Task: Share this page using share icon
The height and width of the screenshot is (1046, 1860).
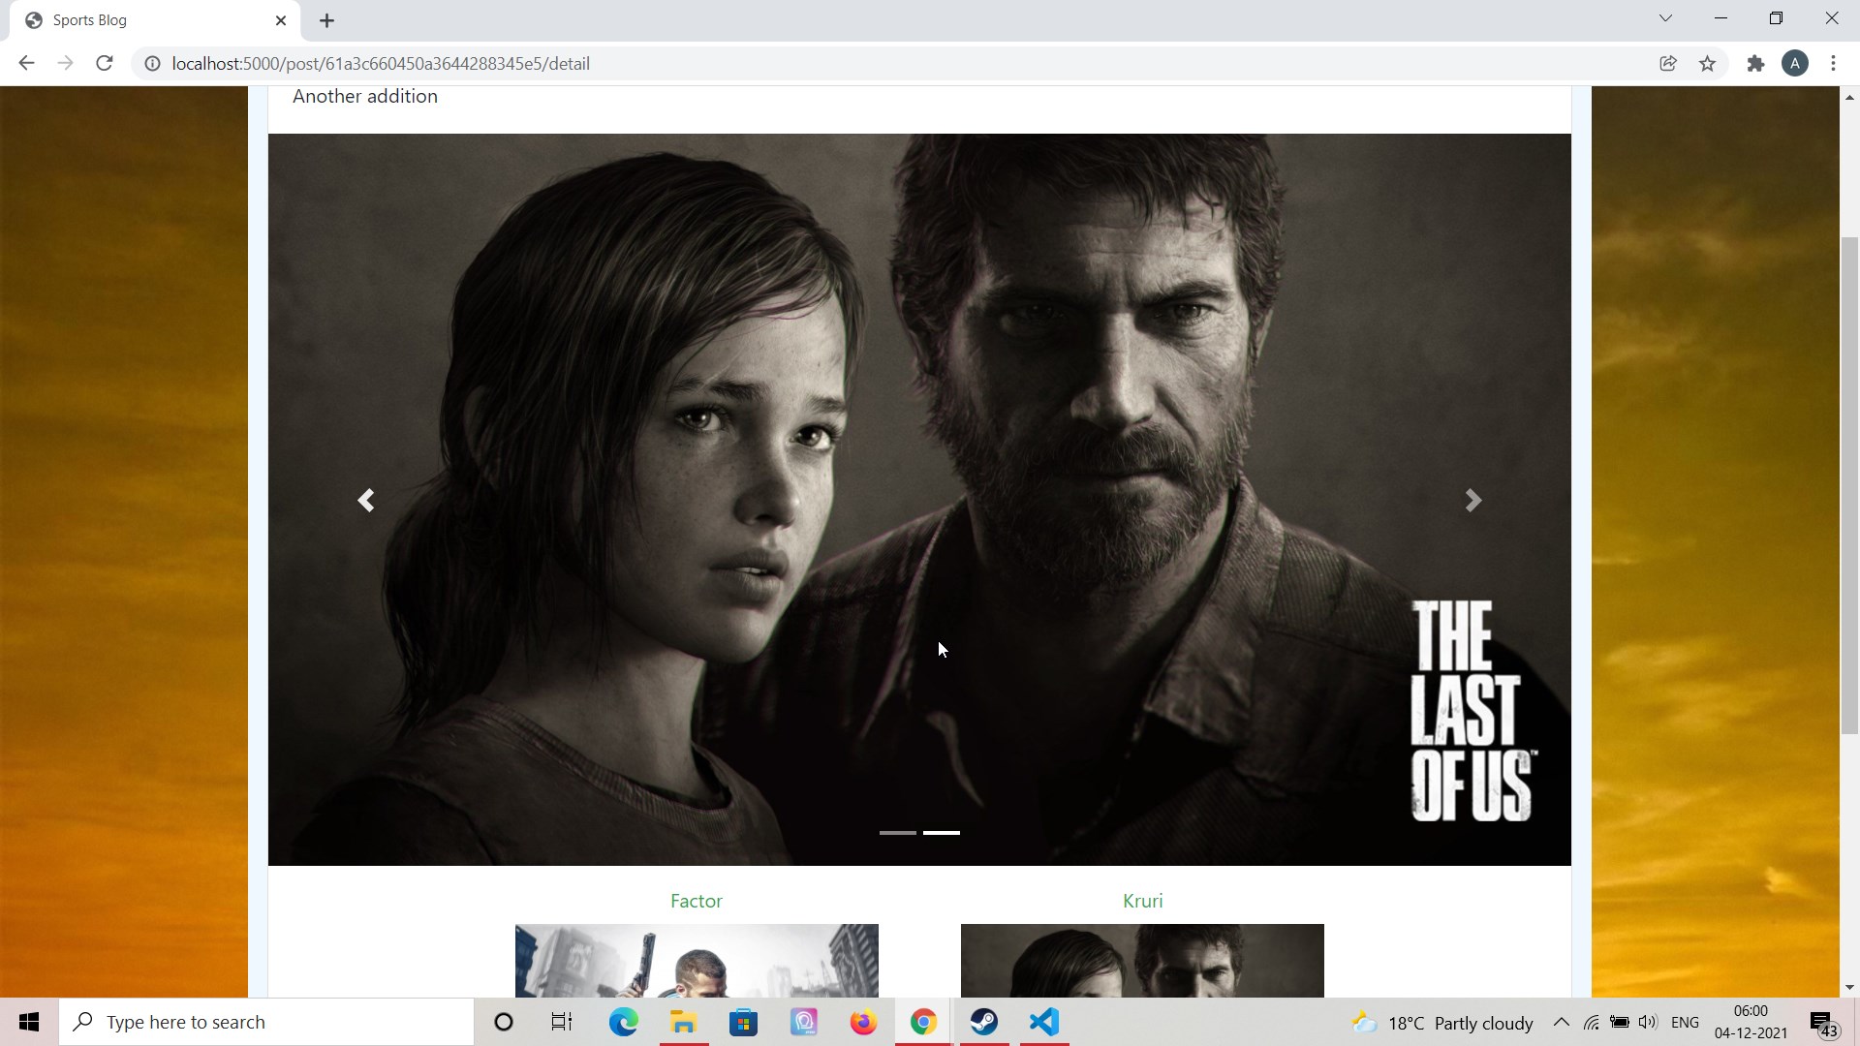Action: click(1667, 64)
